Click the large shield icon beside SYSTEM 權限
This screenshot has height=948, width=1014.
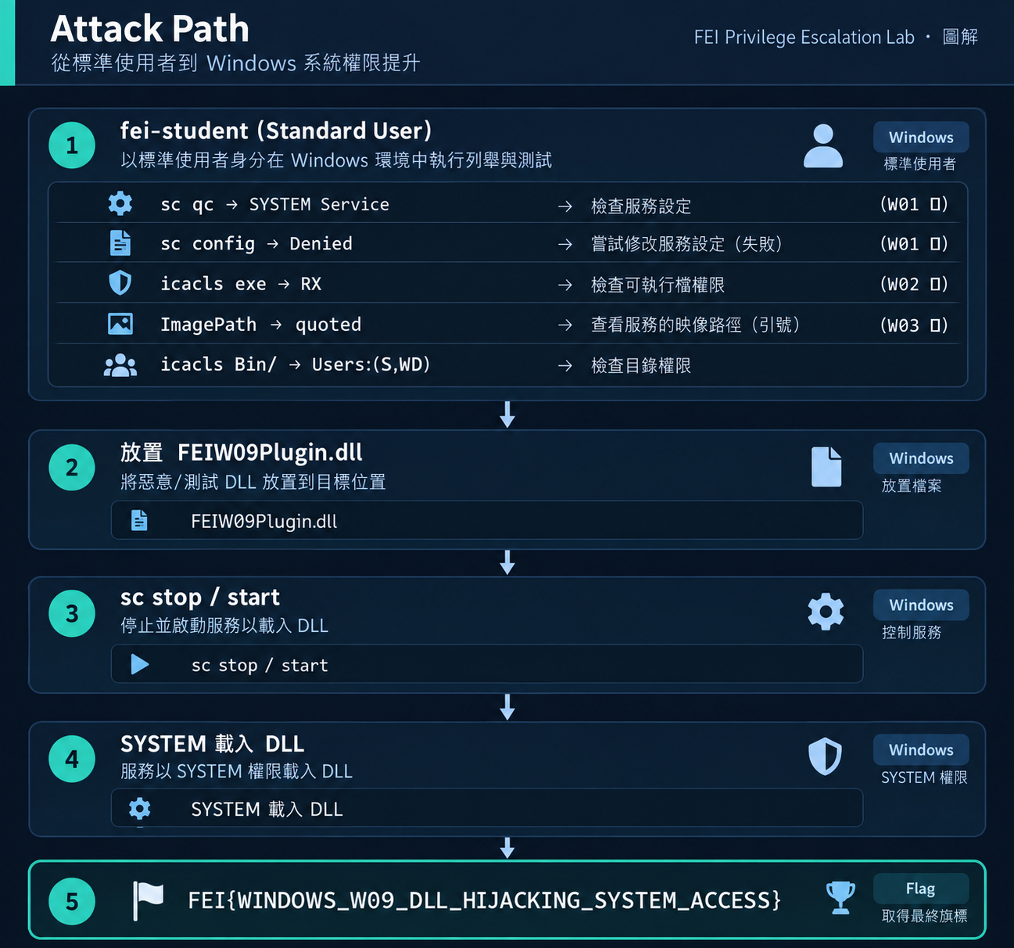click(x=825, y=756)
